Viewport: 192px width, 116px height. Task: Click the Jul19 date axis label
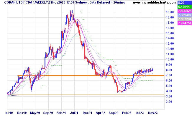(9, 113)
